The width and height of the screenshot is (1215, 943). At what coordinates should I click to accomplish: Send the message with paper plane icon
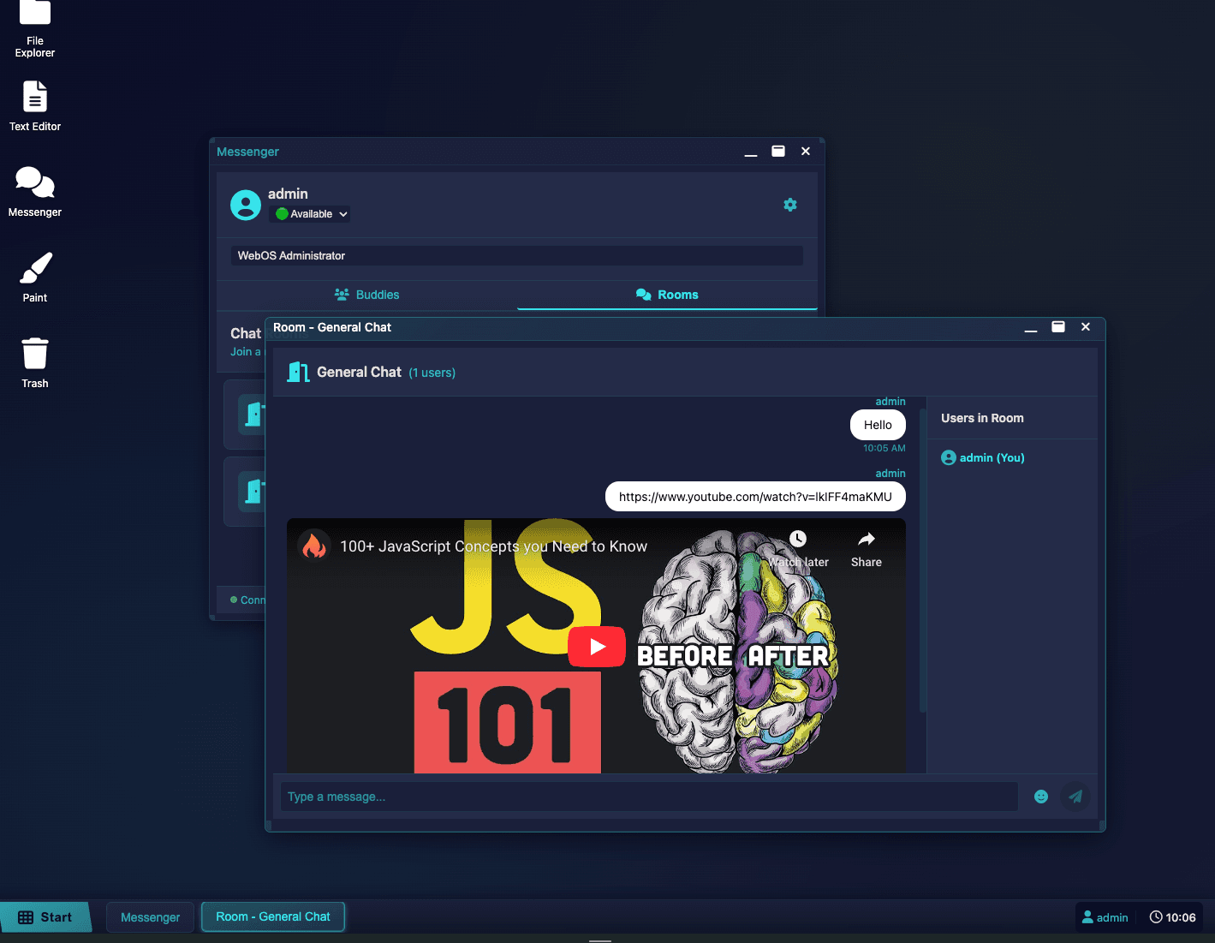[x=1075, y=797]
